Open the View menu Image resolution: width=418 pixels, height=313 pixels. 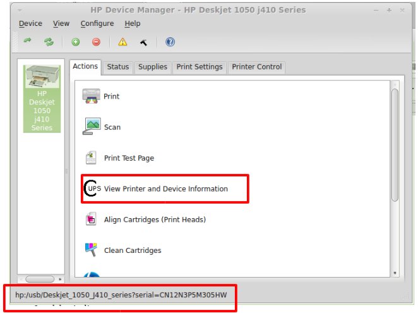[61, 23]
